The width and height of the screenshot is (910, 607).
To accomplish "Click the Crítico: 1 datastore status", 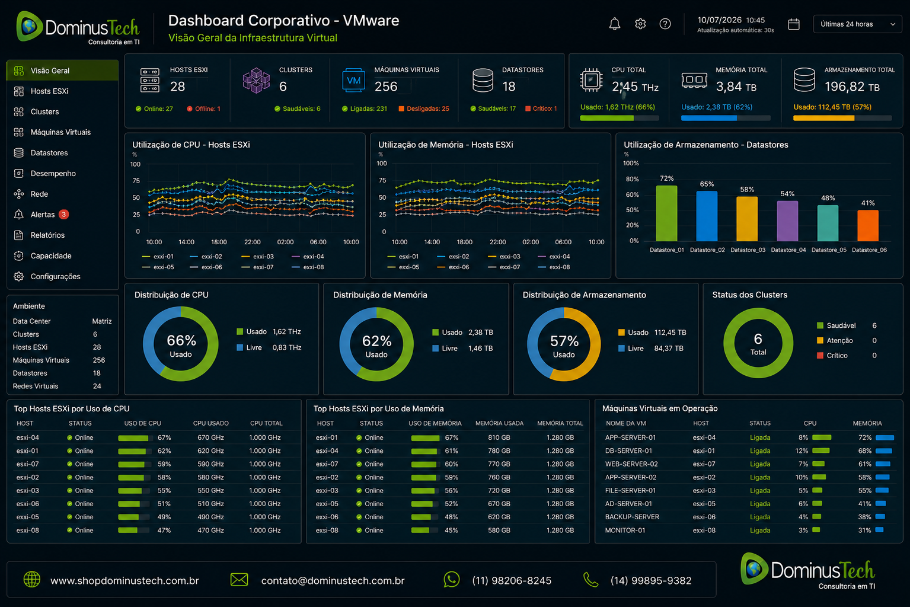I will (541, 109).
